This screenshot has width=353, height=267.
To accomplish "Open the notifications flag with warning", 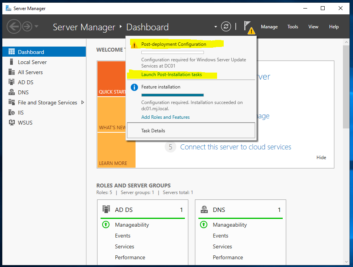I will pyautogui.click(x=249, y=27).
